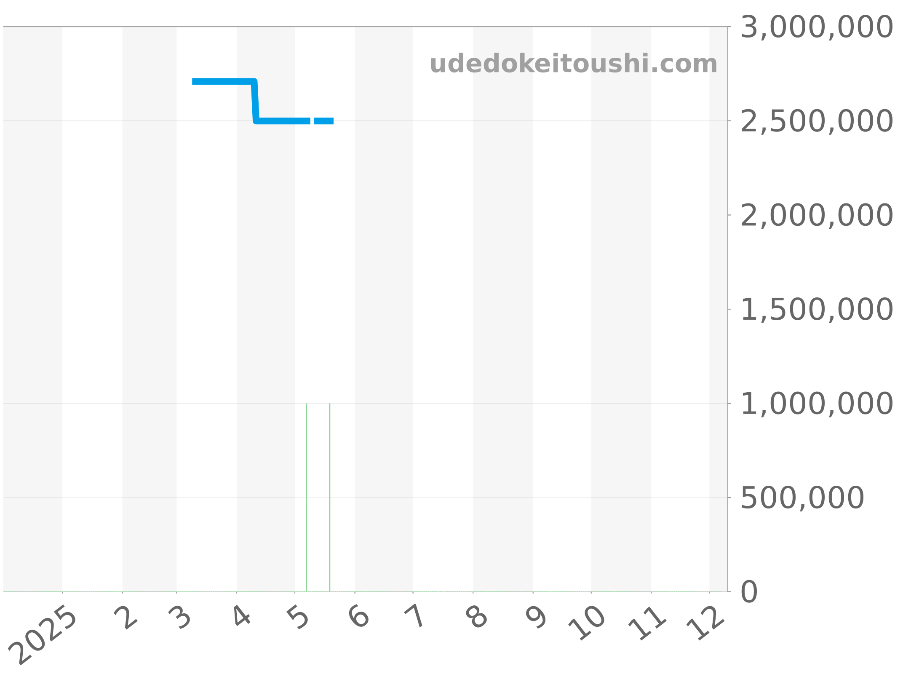Select month 3 on the x-axis

point(180,618)
